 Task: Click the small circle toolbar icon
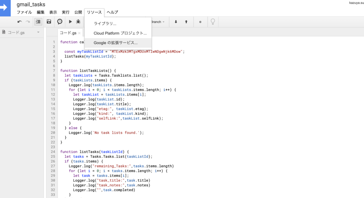(200, 22)
